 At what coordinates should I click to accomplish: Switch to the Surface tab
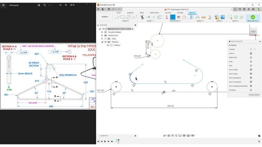130,13
